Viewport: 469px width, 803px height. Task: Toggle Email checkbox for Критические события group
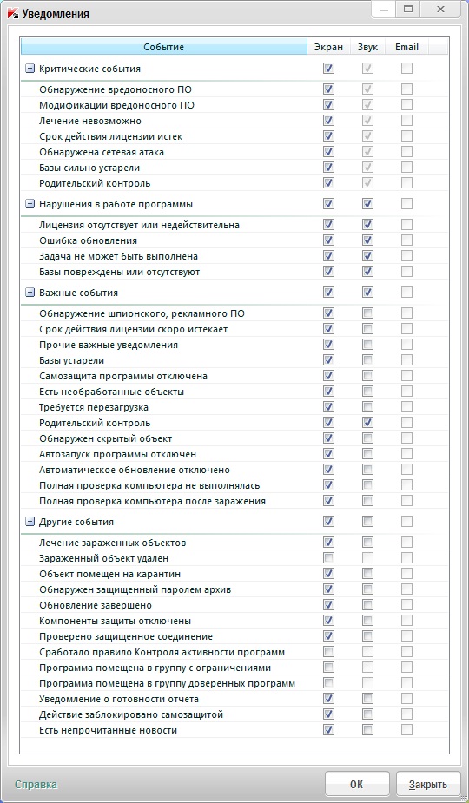[406, 68]
